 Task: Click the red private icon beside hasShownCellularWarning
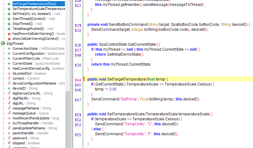tap(9, 34)
